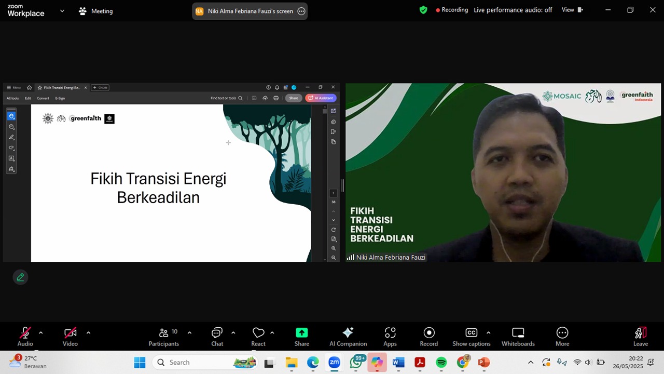Expand the video options arrow
The image size is (664, 374).
click(88, 332)
